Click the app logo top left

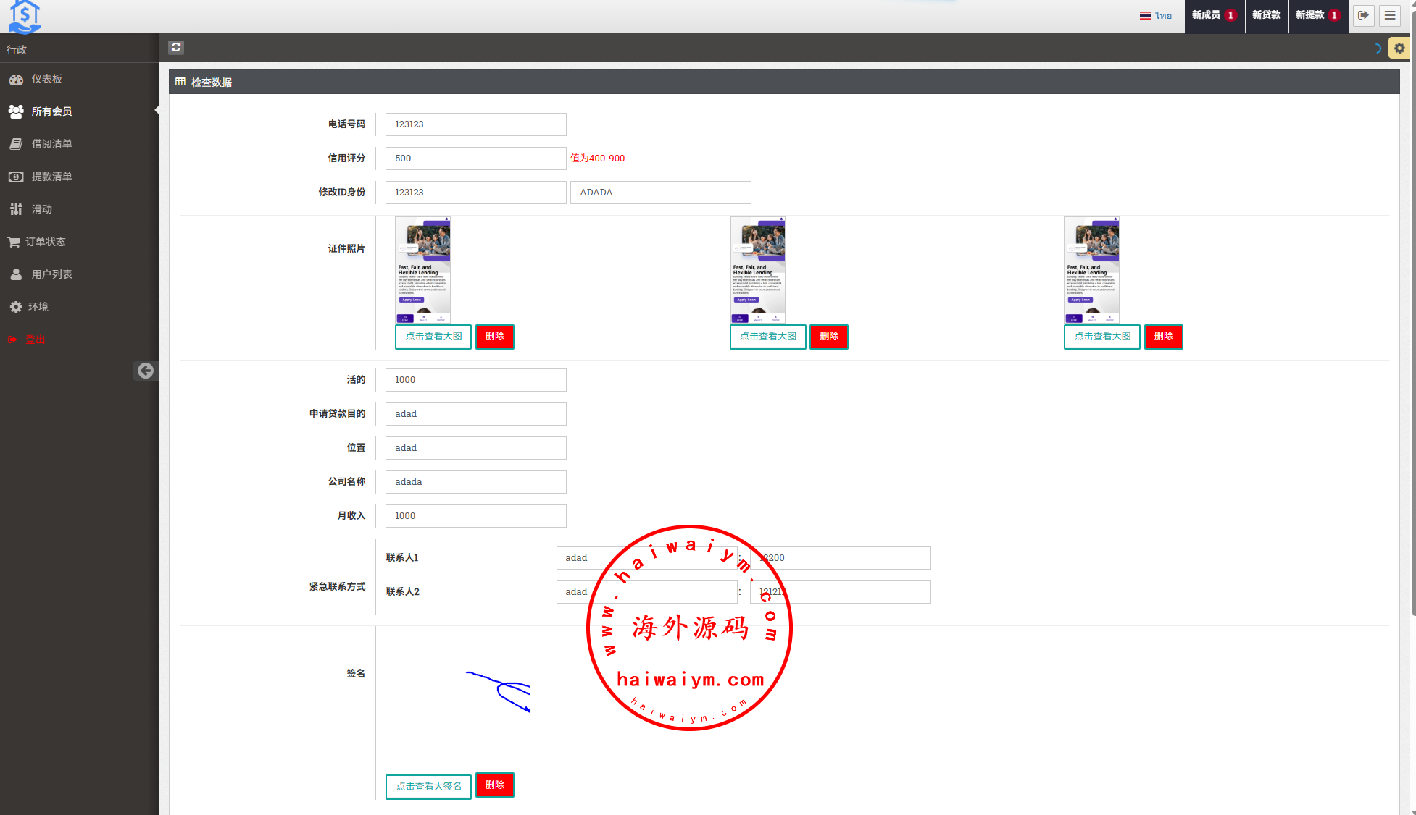[25, 17]
